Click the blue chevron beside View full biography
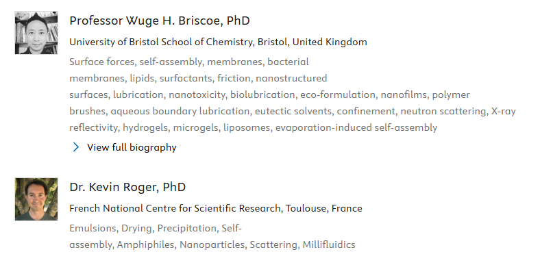Screen dimensions: 540x265 [76, 147]
